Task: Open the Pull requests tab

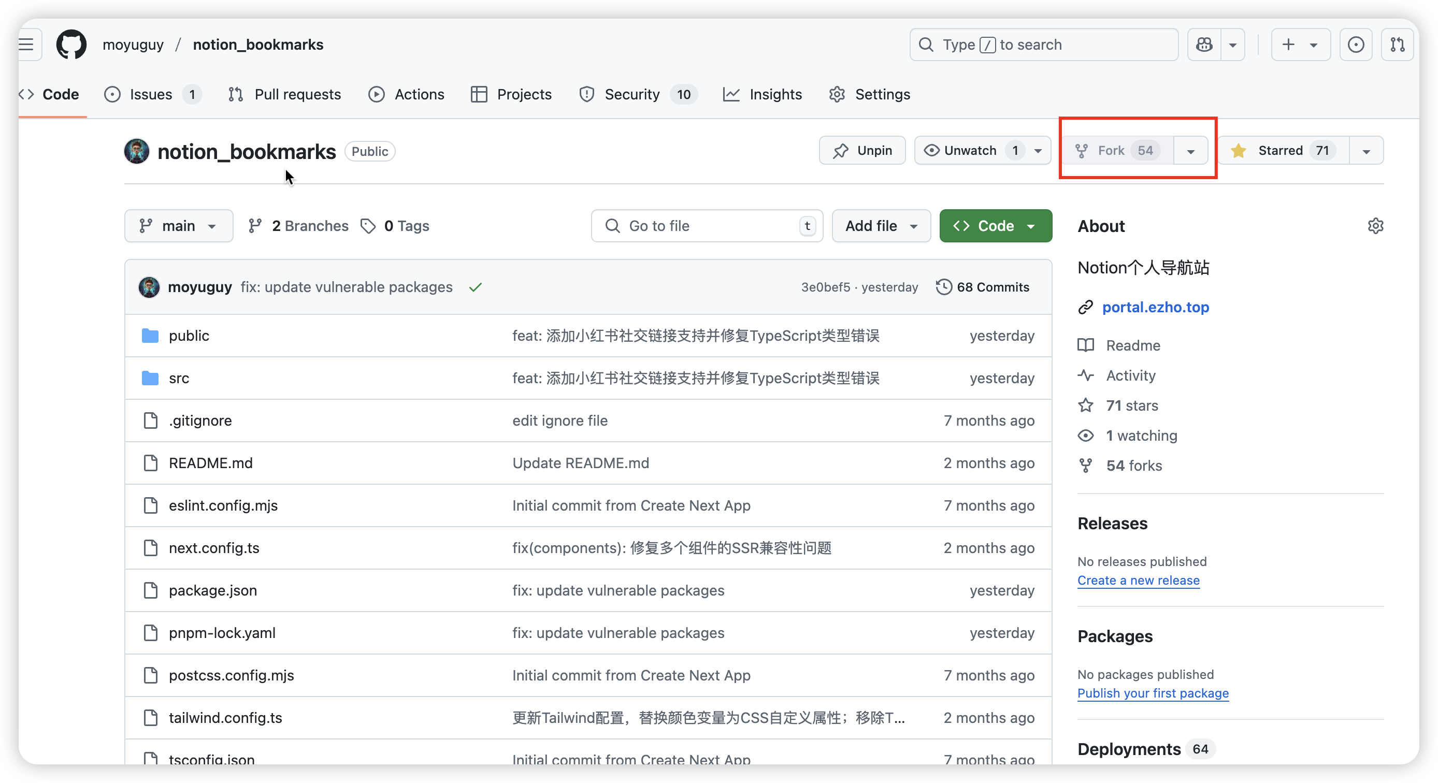Action: (x=285, y=94)
